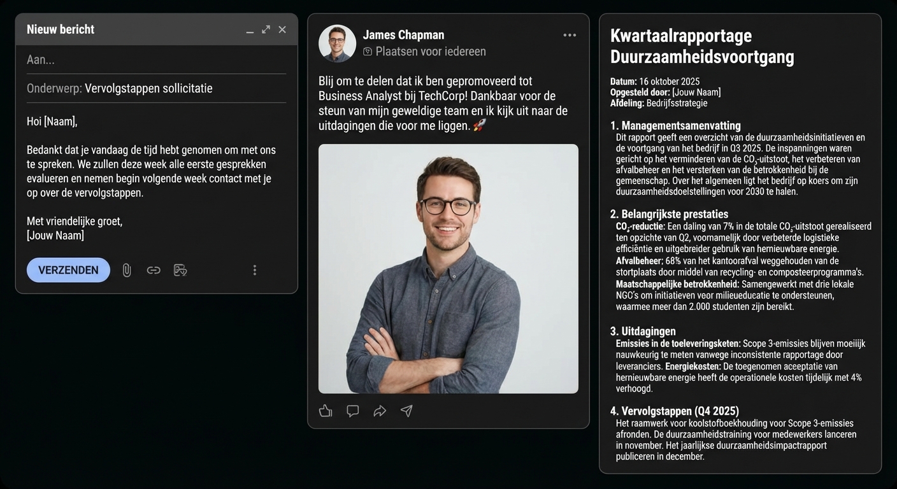Insert a link in the message
Image resolution: width=897 pixels, height=489 pixels.
[154, 270]
